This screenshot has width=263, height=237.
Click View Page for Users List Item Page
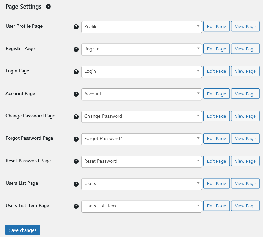coord(245,206)
